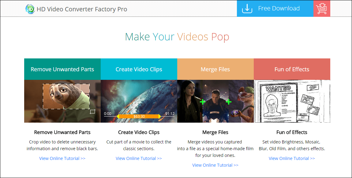Select the Merge Files orange header
The width and height of the screenshot is (352, 178).
click(x=215, y=69)
